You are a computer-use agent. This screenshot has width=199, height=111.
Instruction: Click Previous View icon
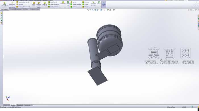click(93, 10)
